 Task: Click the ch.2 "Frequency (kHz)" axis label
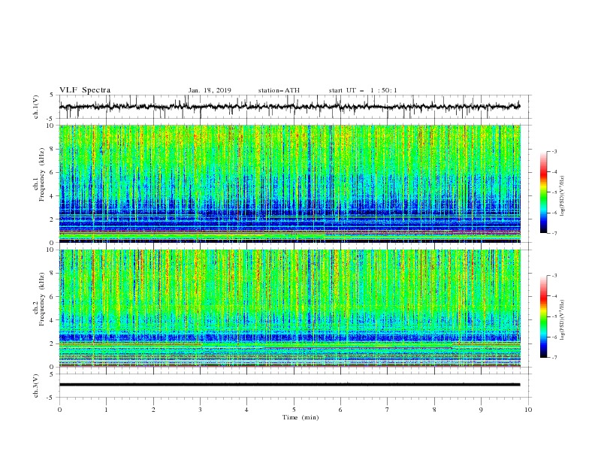[x=41, y=298]
